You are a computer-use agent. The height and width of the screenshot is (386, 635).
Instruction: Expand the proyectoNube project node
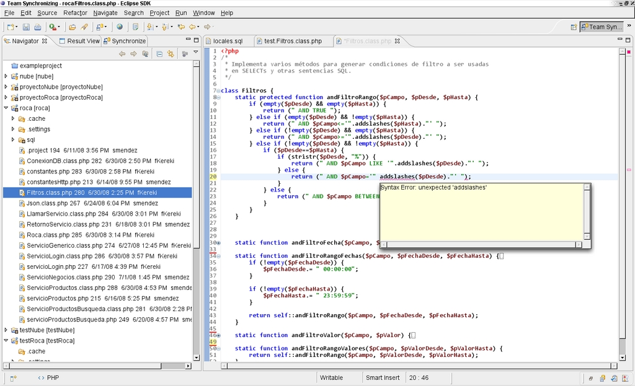6,87
